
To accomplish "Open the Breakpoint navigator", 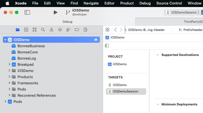I will click(77, 30).
